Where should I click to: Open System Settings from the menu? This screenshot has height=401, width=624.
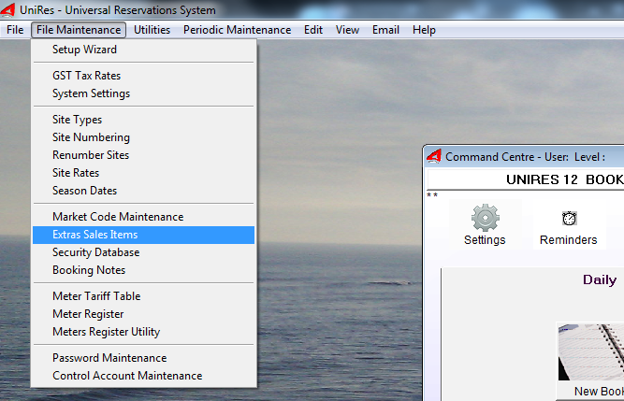click(144, 93)
